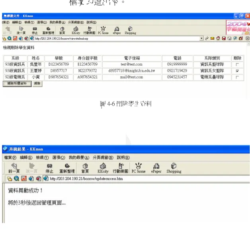This screenshot has height=229, width=250.
Task: Open 編輯(E) menu in upper KKman window
Action: point(17,22)
